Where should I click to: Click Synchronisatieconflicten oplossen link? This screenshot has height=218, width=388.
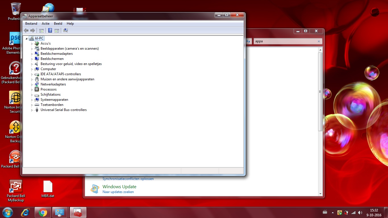128,179
